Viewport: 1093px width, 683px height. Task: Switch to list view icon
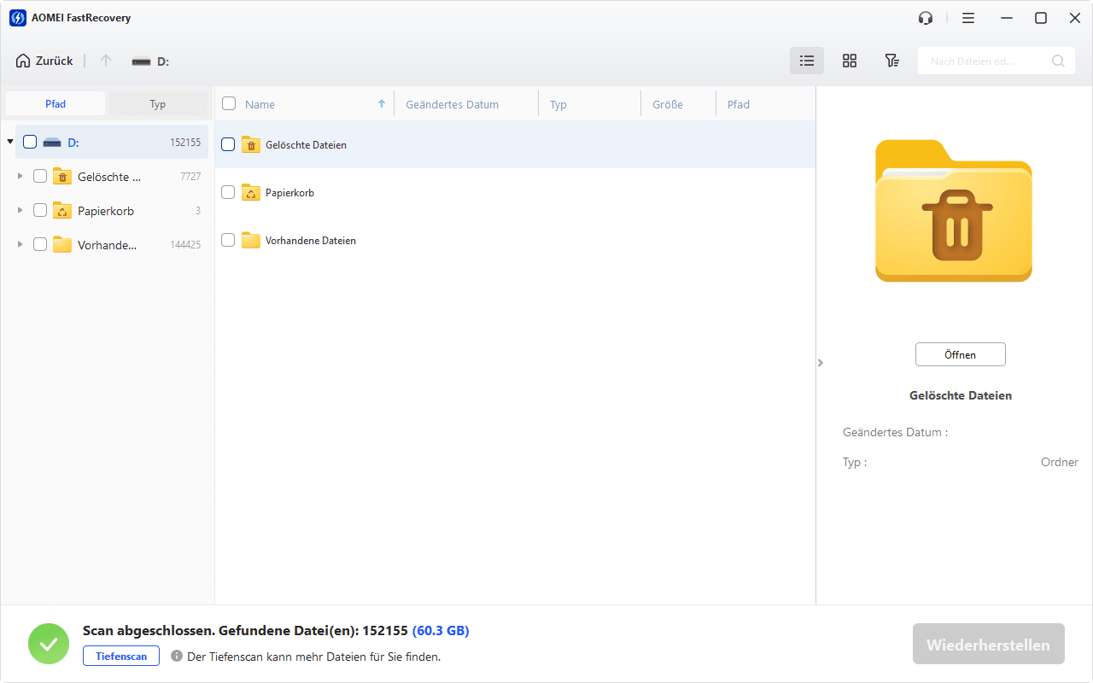click(x=806, y=61)
